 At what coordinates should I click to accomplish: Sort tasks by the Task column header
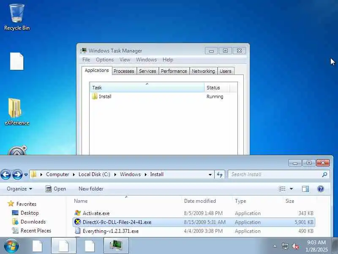coord(147,88)
